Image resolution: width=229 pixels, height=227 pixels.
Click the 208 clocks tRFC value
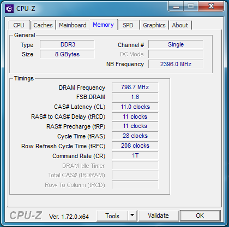pos(135,145)
